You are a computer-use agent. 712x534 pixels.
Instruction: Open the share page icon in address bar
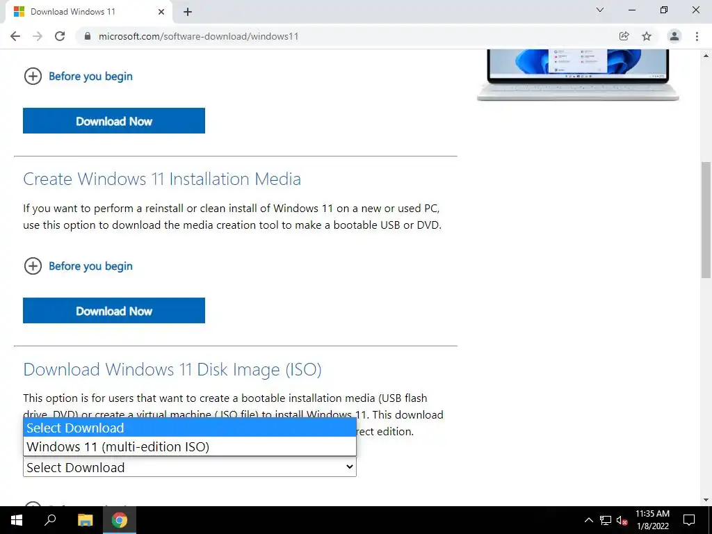[624, 36]
